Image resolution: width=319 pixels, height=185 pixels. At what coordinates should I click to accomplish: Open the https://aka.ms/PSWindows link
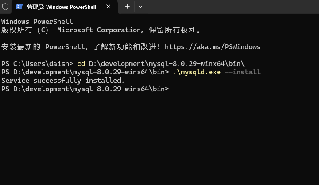212,47
